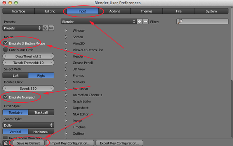Expand the NLA Editor keymap section
The height and width of the screenshot is (146, 233).
66,114
